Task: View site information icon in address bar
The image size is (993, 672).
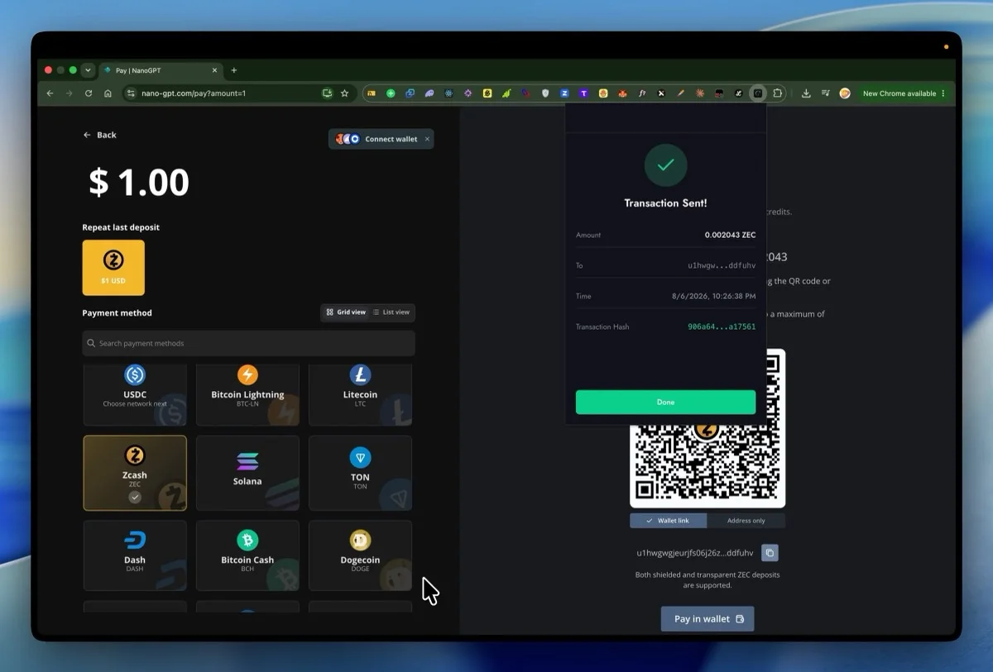Action: (130, 93)
